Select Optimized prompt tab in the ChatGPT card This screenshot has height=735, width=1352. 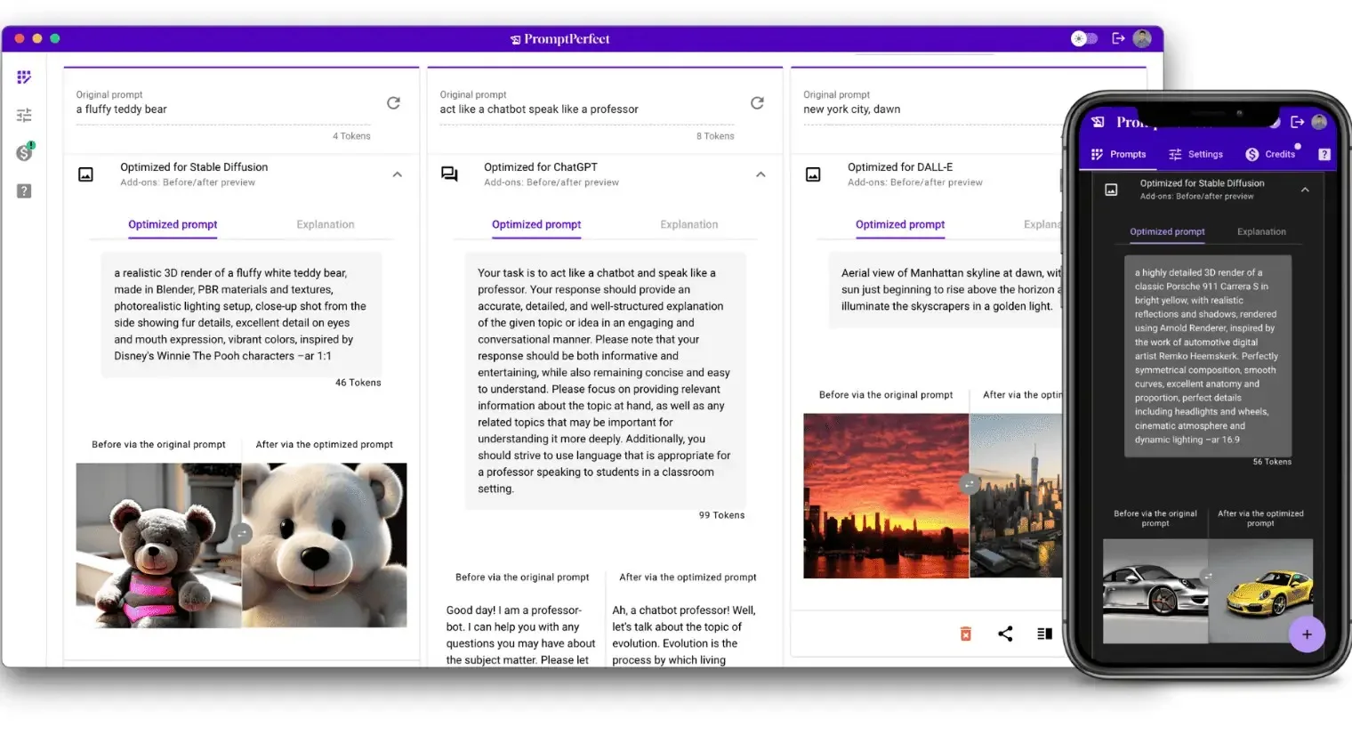536,225
